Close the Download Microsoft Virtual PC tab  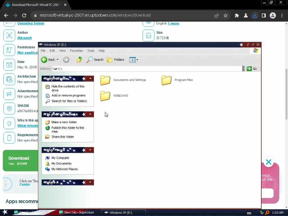coord(65,5)
